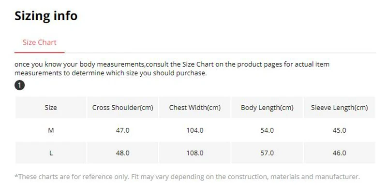The image size is (387, 195).
Task: Select the Size column header
Action: (x=51, y=108)
